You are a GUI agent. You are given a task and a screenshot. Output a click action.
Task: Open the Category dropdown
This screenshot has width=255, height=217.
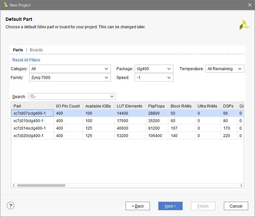[70, 69]
